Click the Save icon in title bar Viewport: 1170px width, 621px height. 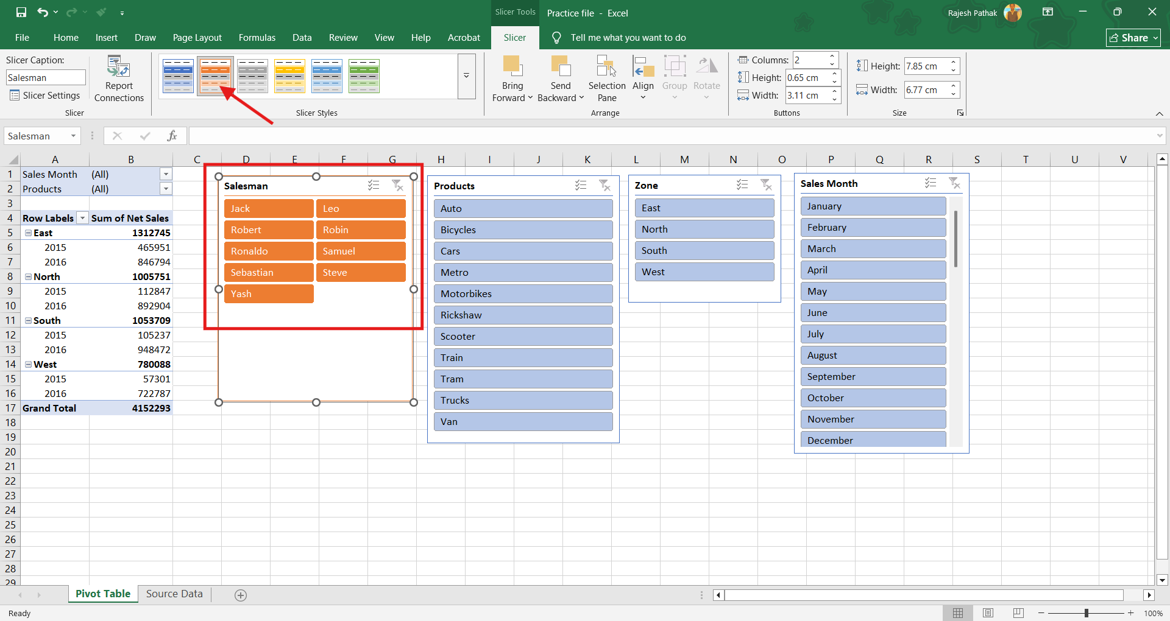21,12
